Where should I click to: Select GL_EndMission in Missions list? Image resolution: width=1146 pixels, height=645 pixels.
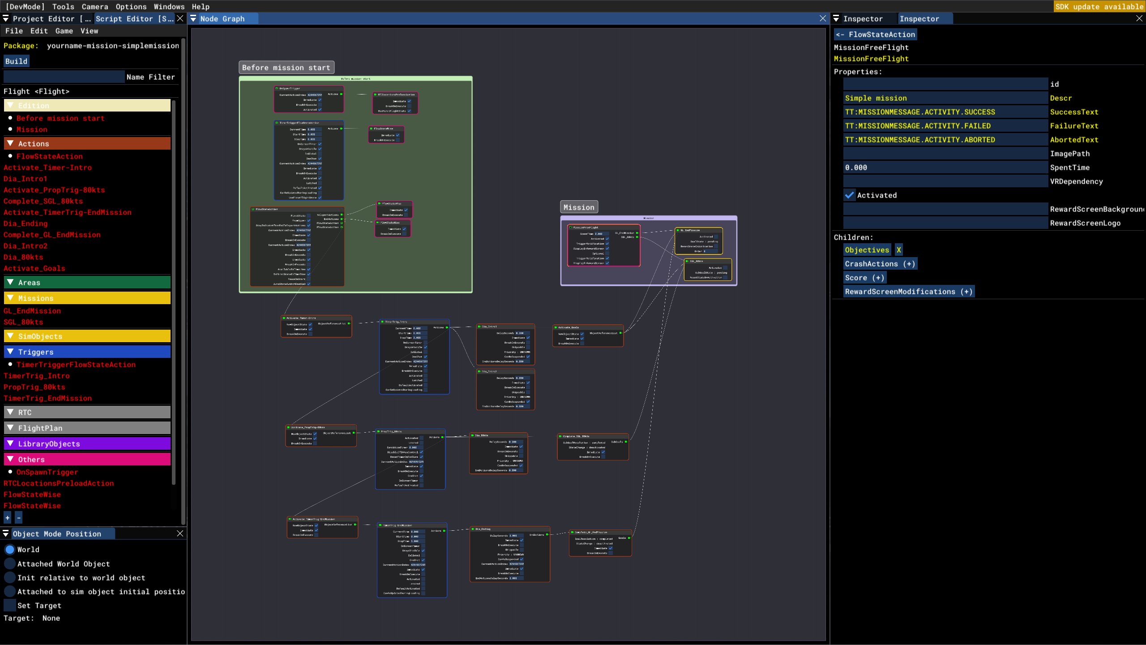(x=32, y=311)
